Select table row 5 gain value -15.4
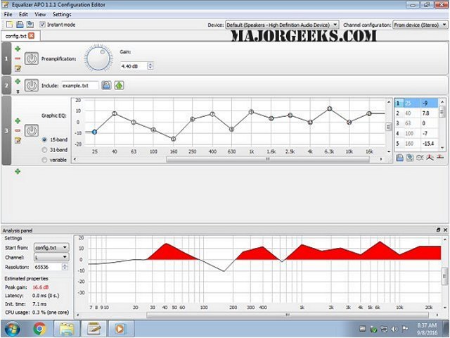Viewport: 450px width, 338px height. tap(429, 144)
